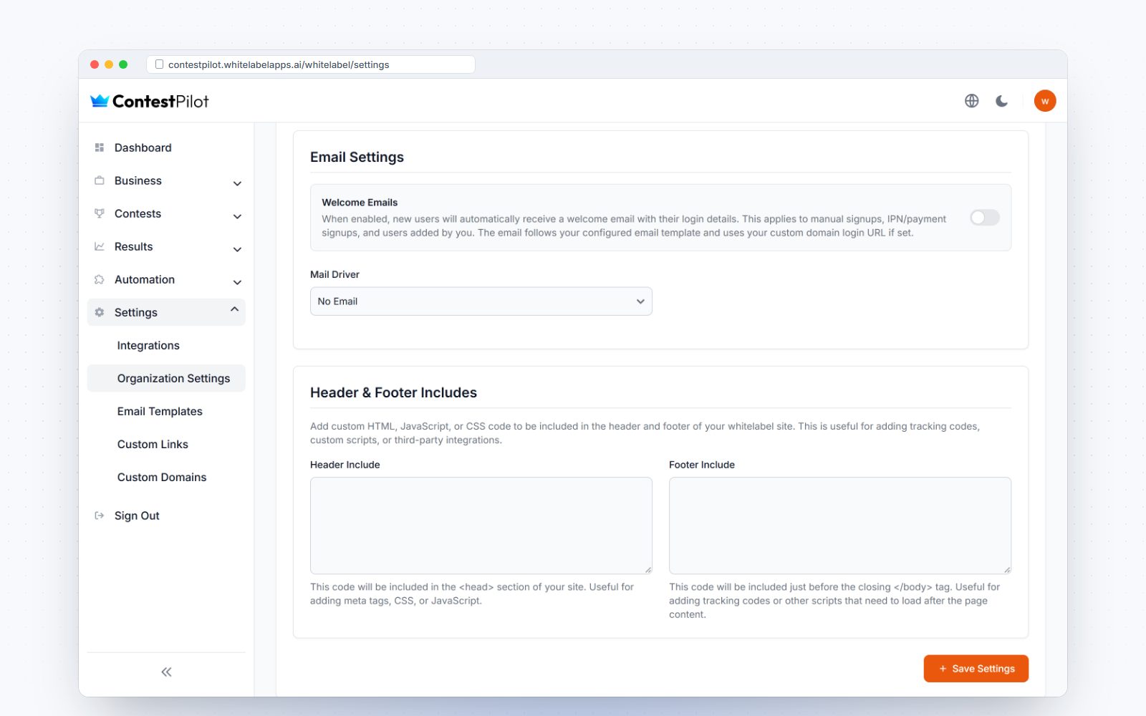Viewport: 1146px width, 716px height.
Task: Click the green macOS maximize window button
Action: coord(123,64)
